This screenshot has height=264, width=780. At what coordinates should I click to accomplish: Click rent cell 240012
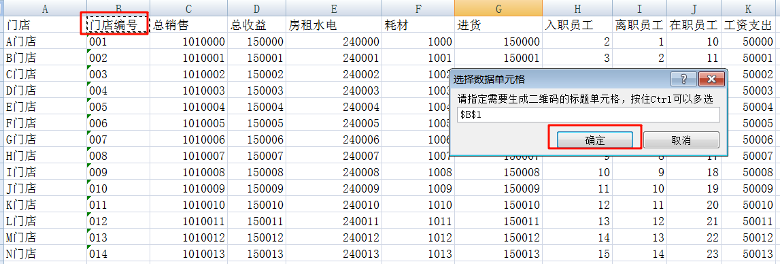334,237
